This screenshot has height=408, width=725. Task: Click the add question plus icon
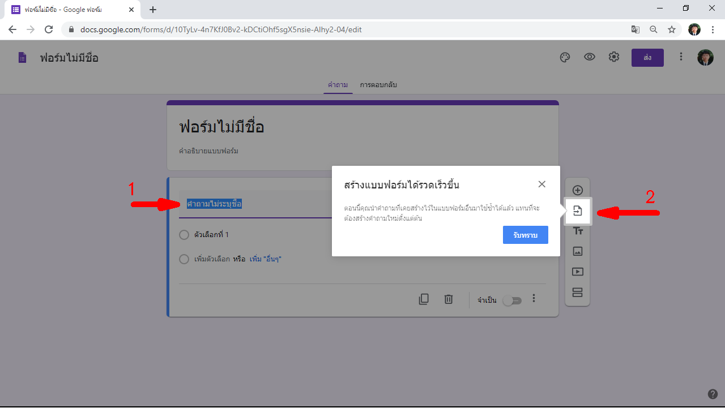(x=578, y=191)
